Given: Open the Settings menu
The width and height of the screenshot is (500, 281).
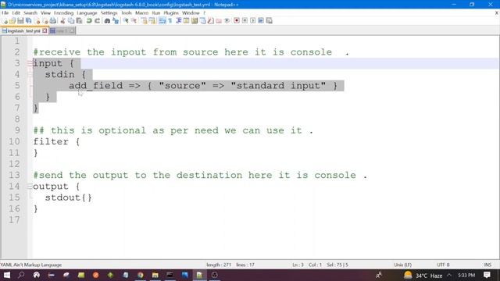Looking at the screenshot, I should [109, 13].
